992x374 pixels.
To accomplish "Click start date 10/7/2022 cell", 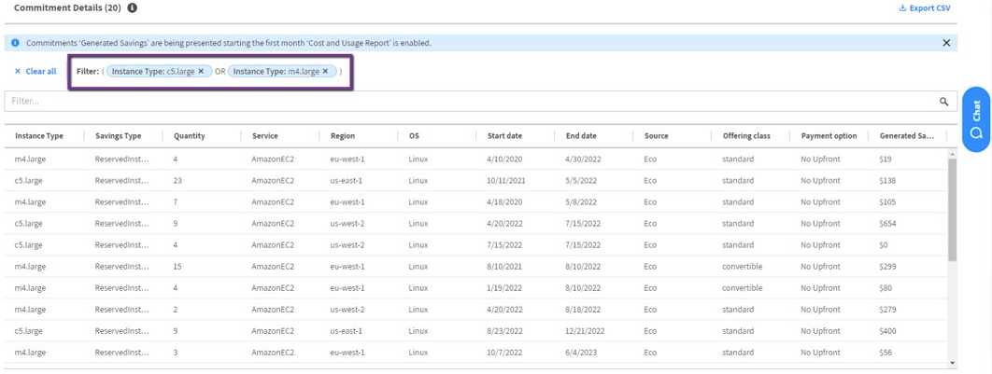I will pos(504,353).
